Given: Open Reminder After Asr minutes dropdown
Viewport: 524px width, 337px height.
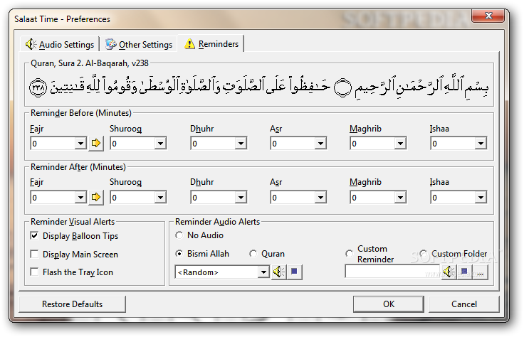Looking at the screenshot, I should 320,197.
